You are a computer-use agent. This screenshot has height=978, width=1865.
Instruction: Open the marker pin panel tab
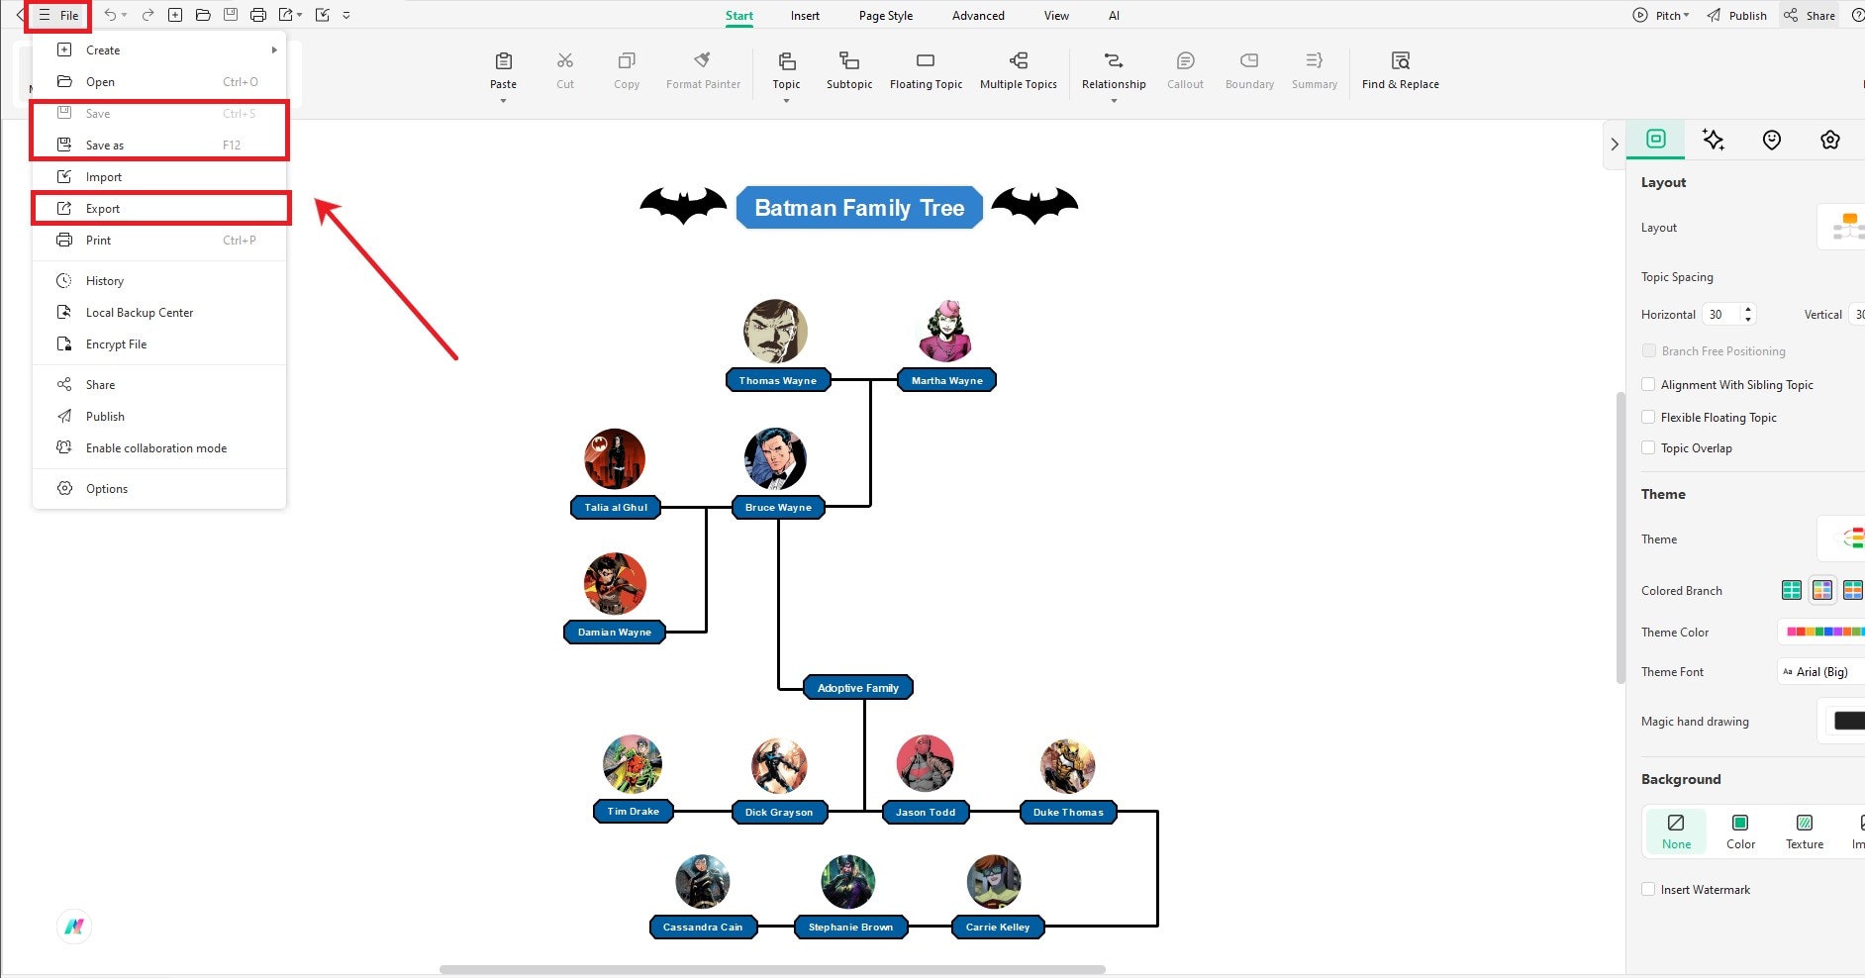(1772, 140)
